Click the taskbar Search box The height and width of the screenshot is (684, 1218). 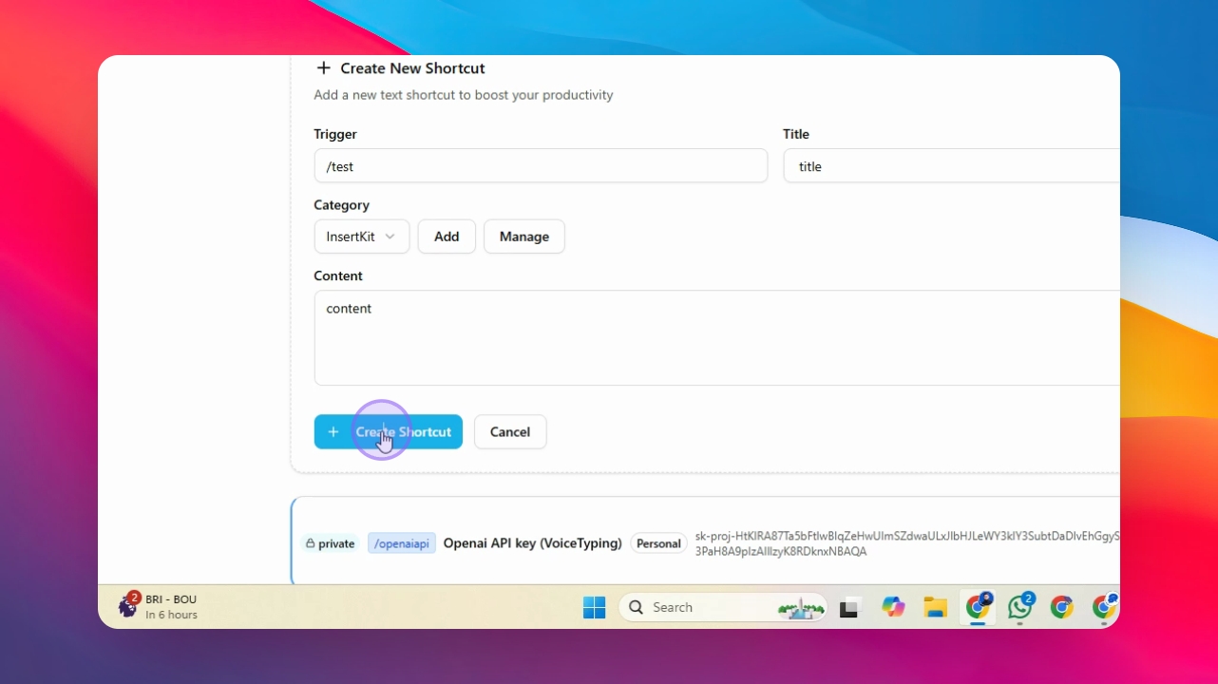(x=722, y=607)
